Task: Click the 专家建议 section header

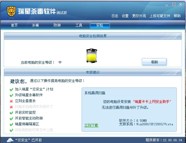Action: 93,72
